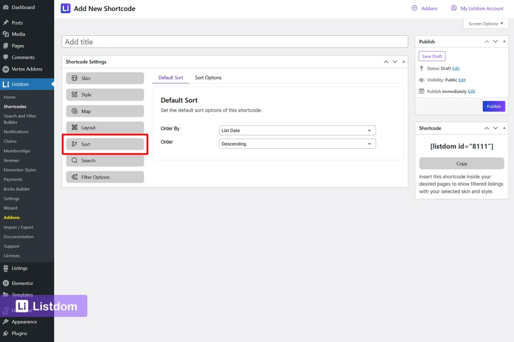Open the Filter Options section
Viewport: 514px width, 342px height.
104,177
